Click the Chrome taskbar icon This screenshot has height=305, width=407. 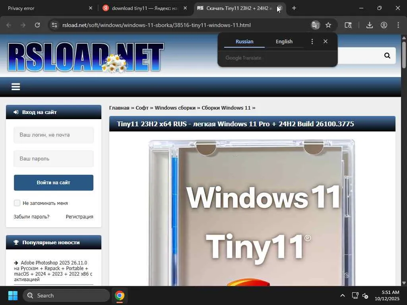[x=120, y=295]
